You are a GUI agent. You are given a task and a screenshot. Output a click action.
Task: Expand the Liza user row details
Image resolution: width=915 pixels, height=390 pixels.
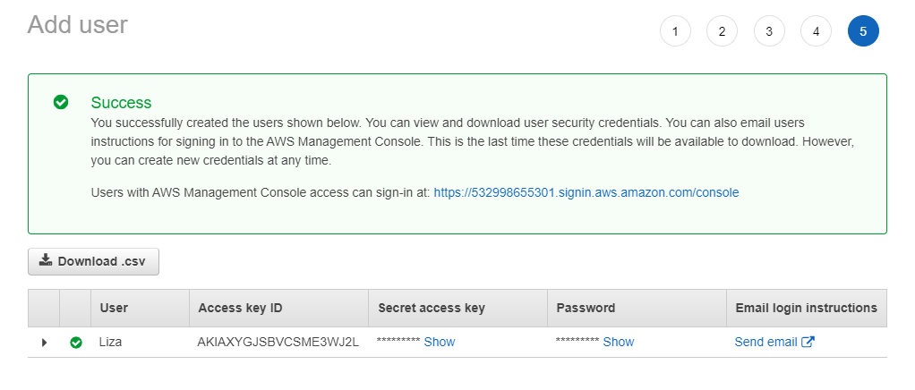pos(44,342)
